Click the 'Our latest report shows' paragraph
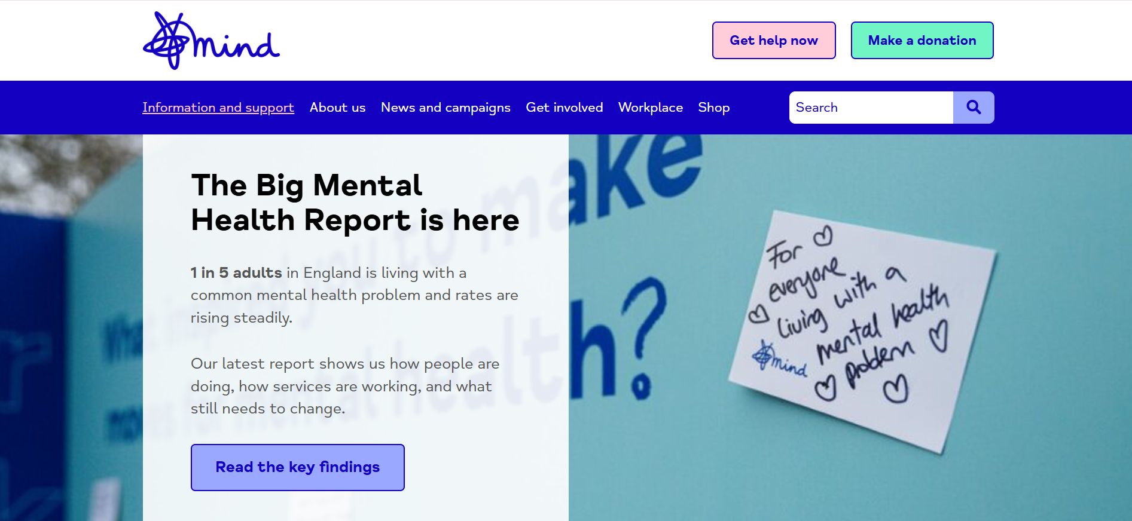Viewport: 1132px width, 521px height. [x=345, y=386]
